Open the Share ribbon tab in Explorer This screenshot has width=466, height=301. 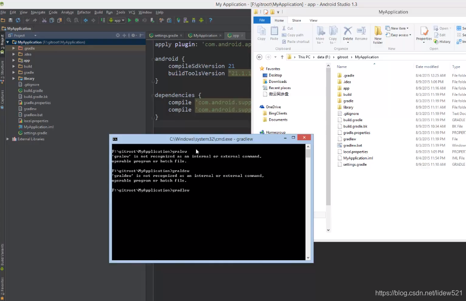(296, 20)
